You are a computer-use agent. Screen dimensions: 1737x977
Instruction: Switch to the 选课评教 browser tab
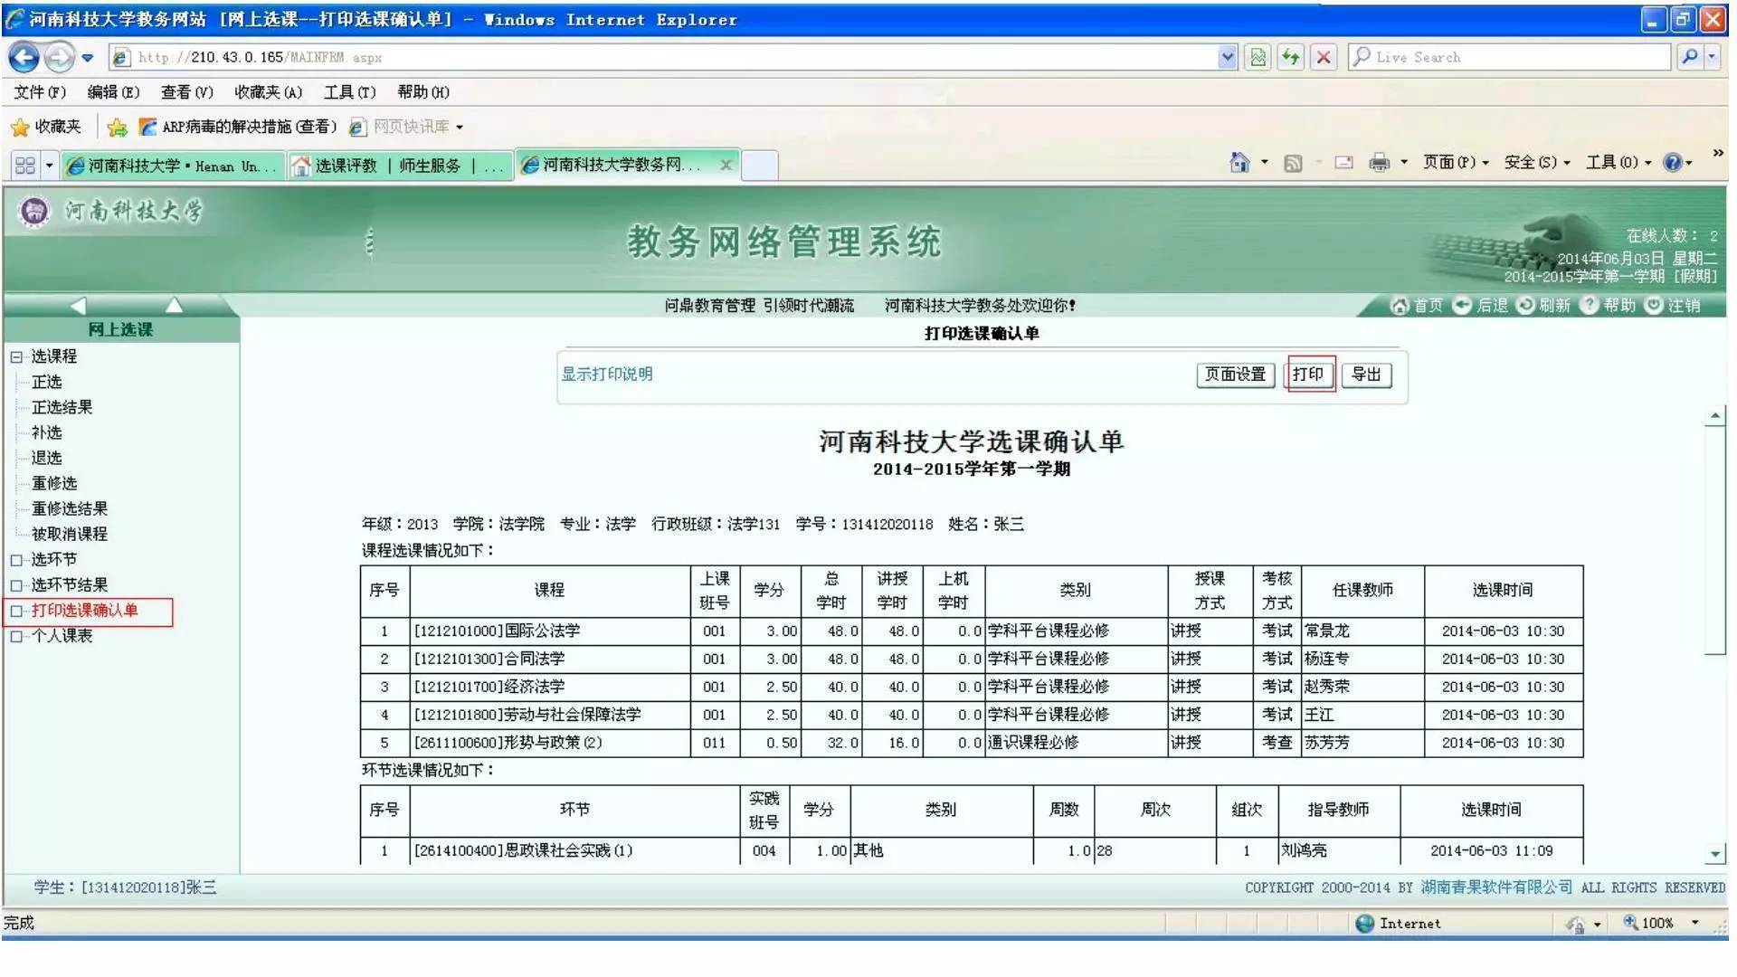click(389, 165)
